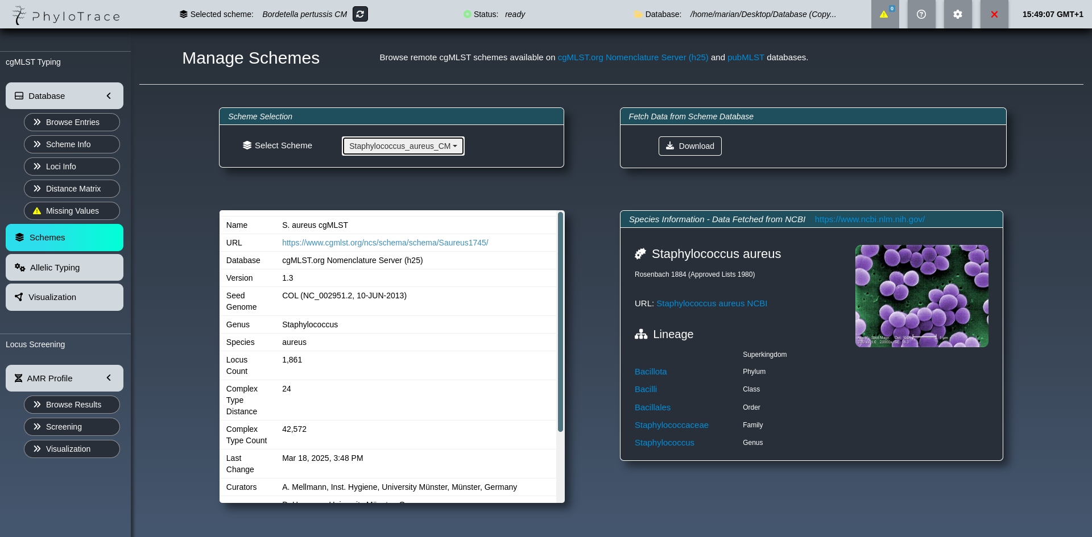Click the Download button
Image resolution: width=1092 pixels, height=537 pixels.
click(x=690, y=146)
